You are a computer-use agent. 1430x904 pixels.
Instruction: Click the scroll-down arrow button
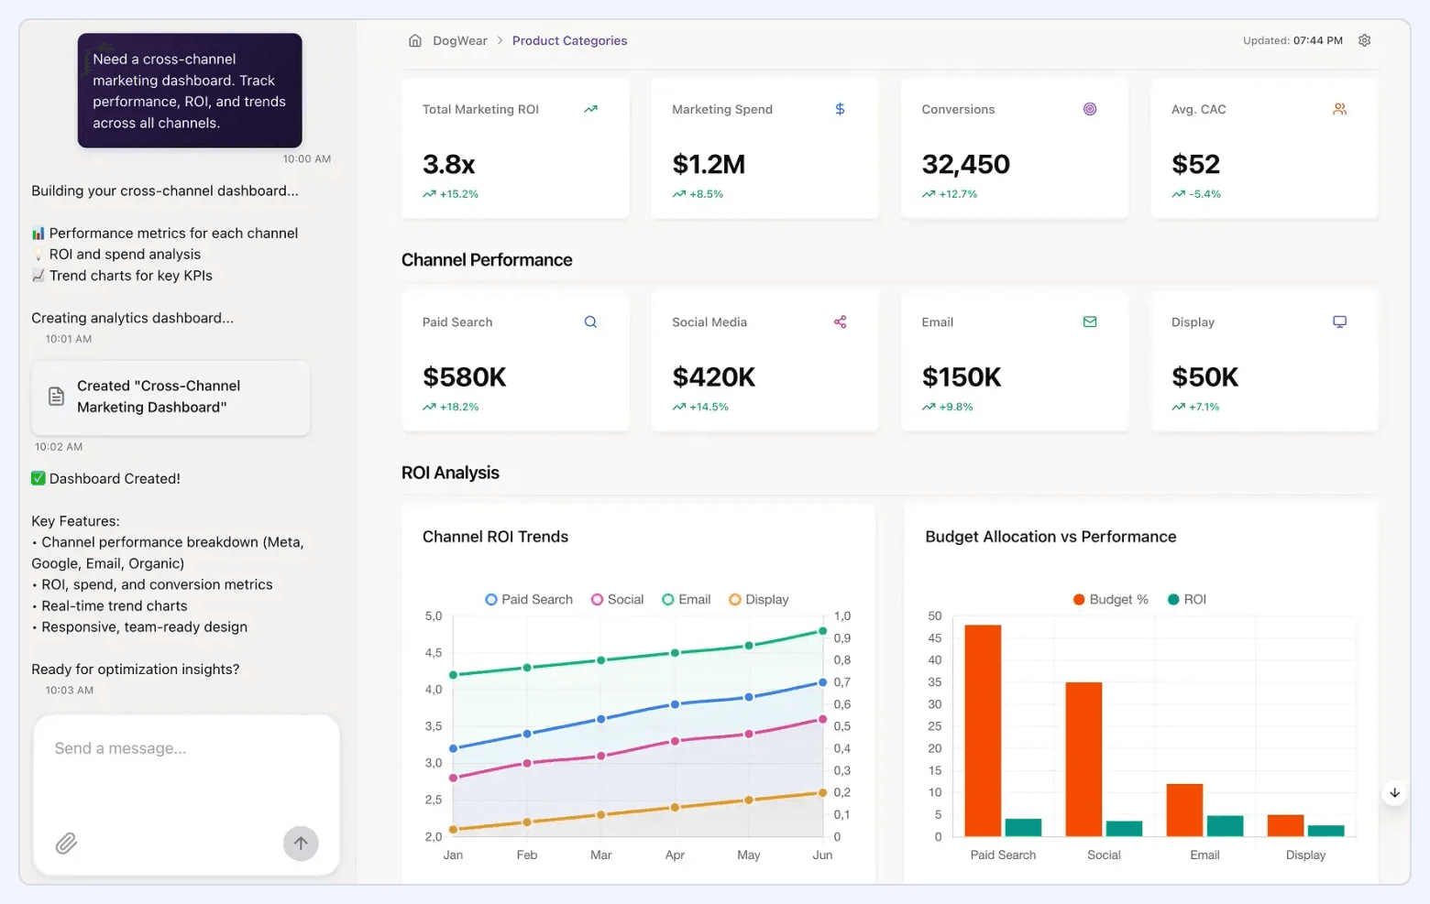coord(1394,792)
